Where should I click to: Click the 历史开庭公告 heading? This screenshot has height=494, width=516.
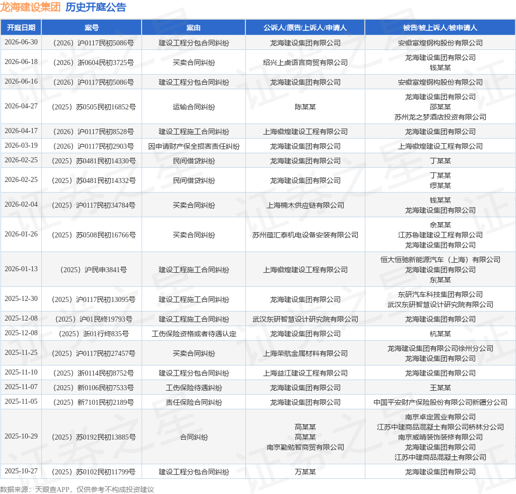point(96,7)
